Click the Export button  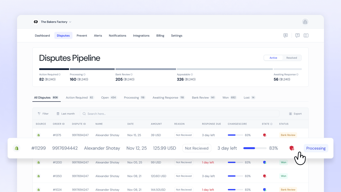[295, 114]
